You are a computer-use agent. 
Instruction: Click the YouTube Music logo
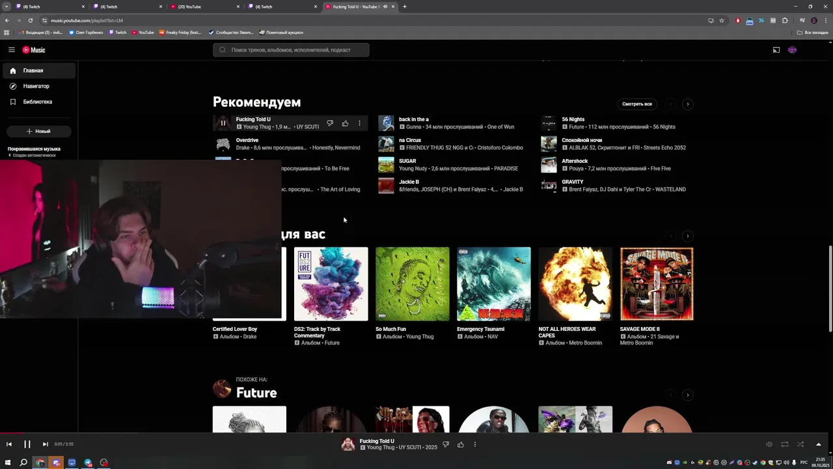[34, 50]
